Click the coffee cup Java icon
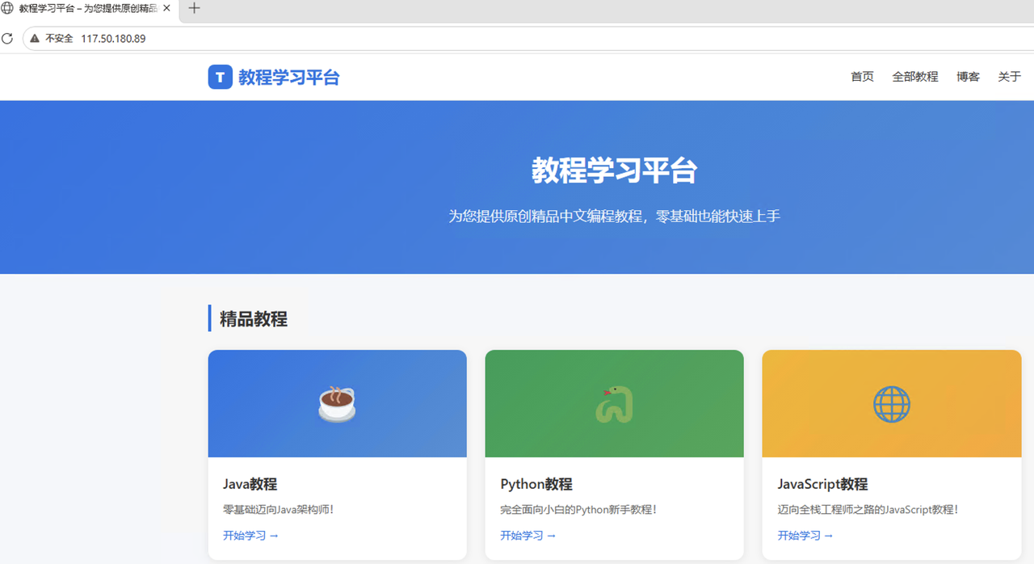 pyautogui.click(x=337, y=403)
